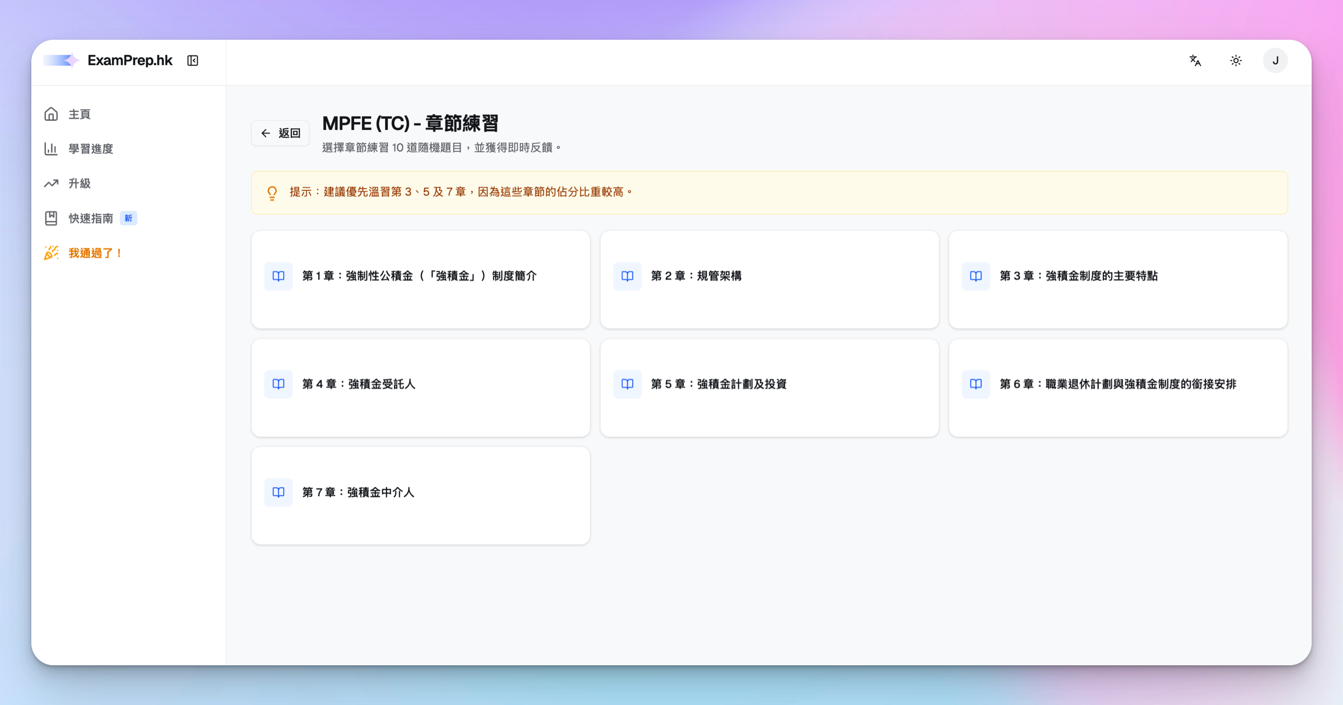Open 第 7 章：強積金中介人 card
The width and height of the screenshot is (1343, 705).
421,496
